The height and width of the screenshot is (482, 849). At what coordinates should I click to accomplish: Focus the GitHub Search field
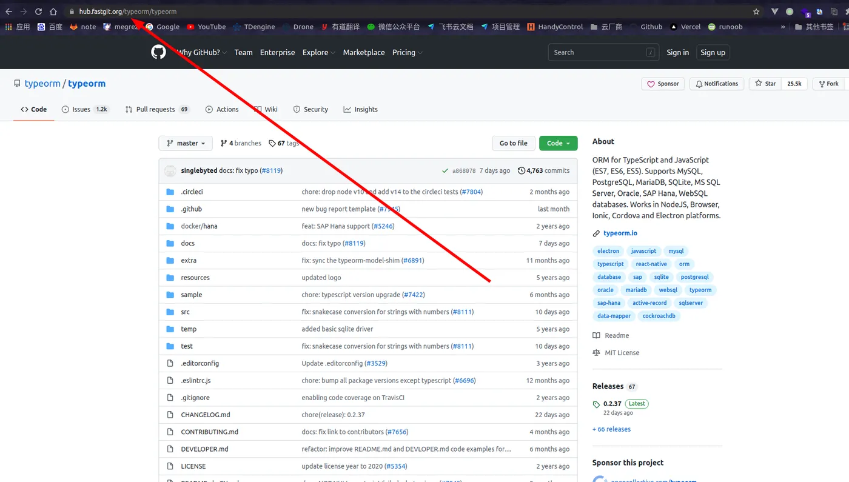[603, 52]
